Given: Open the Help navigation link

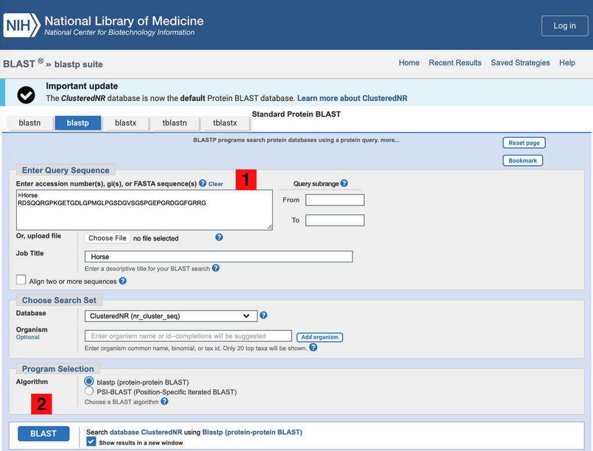Looking at the screenshot, I should pyautogui.click(x=568, y=63).
